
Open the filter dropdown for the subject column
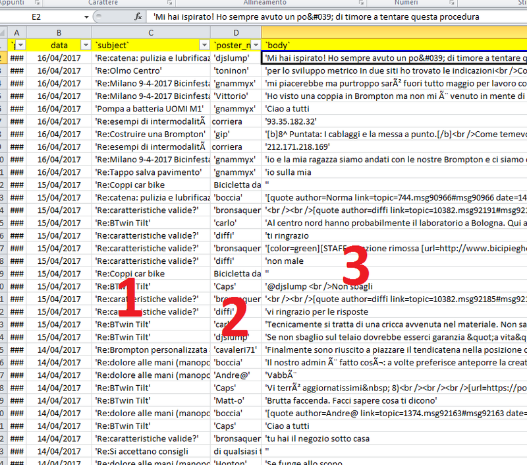[x=204, y=45]
